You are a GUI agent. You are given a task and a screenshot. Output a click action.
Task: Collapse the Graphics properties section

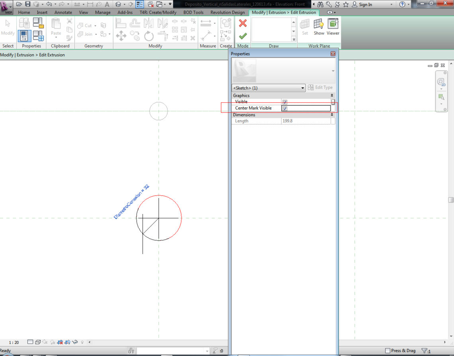pyautogui.click(x=332, y=95)
